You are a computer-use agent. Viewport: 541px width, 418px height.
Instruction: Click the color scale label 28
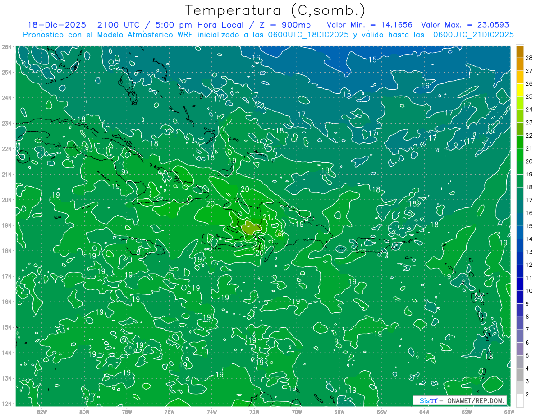(x=529, y=57)
